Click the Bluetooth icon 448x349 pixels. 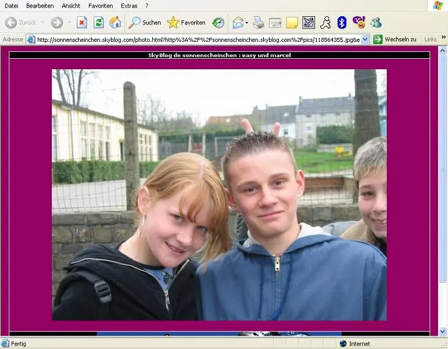pos(342,23)
